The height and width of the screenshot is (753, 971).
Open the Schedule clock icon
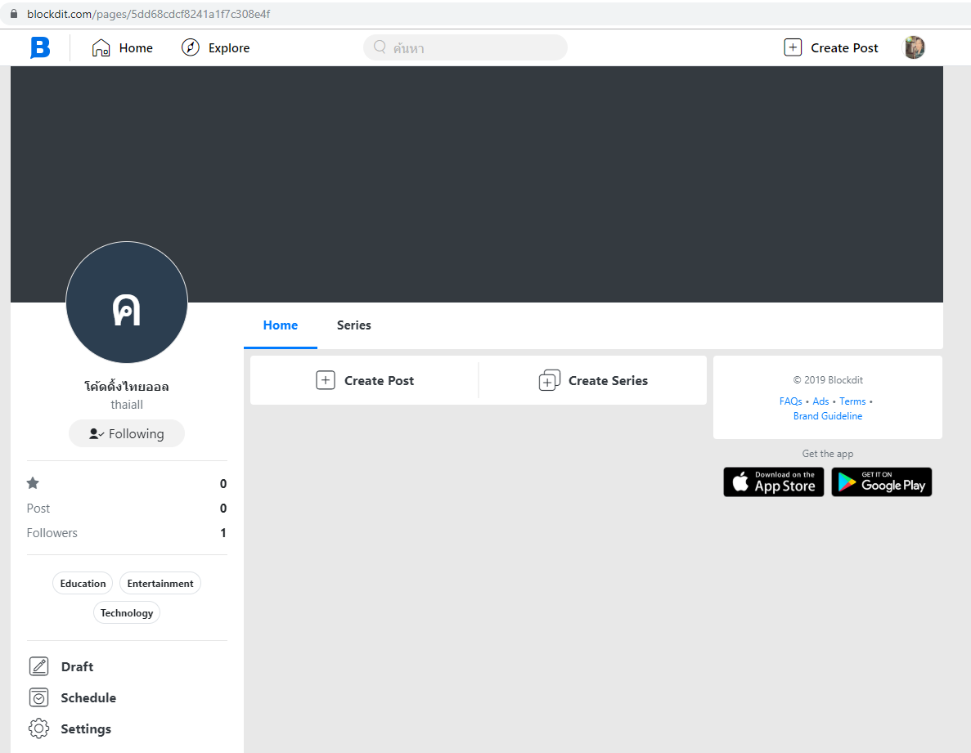(38, 697)
